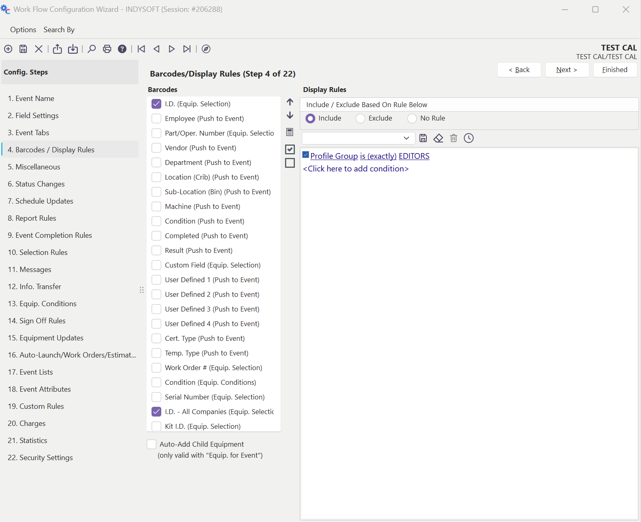The width and height of the screenshot is (641, 522).
Task: Open the help question mark icon
Action: [x=122, y=49]
